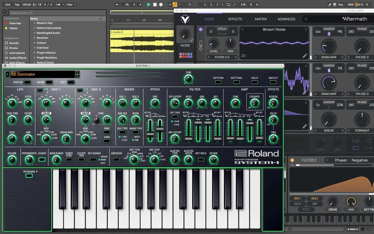Click the OPTION button on SYSTEM-1

(218, 82)
